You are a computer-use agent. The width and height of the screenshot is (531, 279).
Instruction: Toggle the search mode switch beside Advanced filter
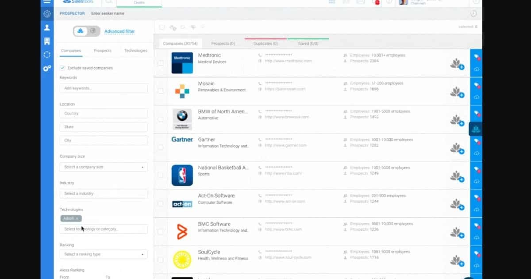pos(86,31)
